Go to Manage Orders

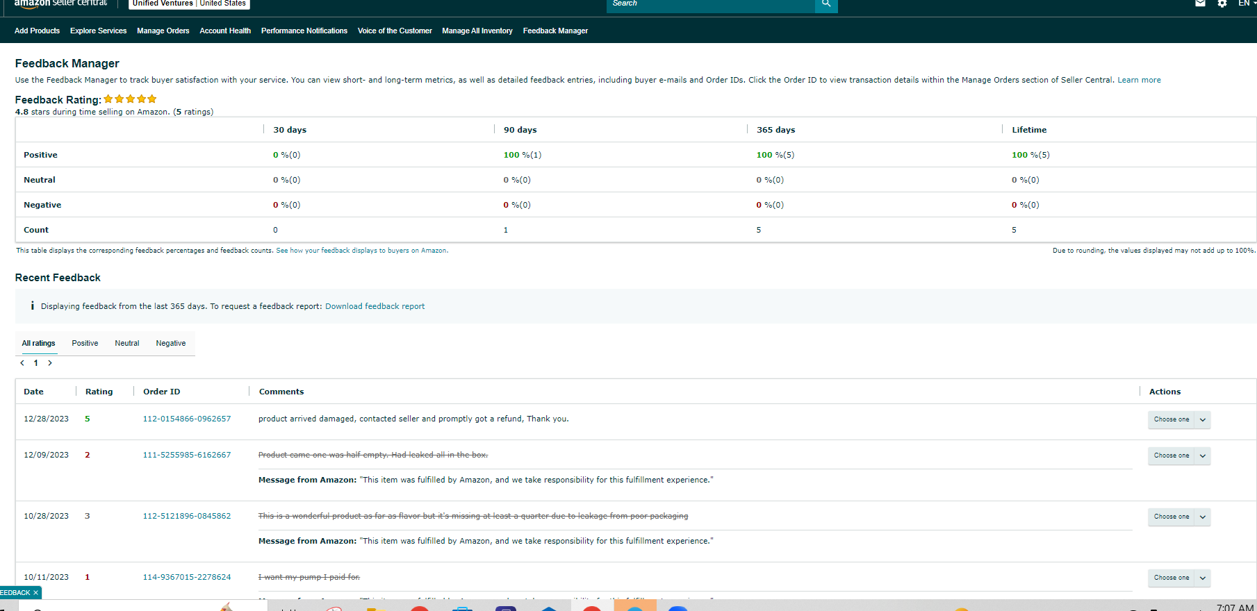pyautogui.click(x=163, y=31)
